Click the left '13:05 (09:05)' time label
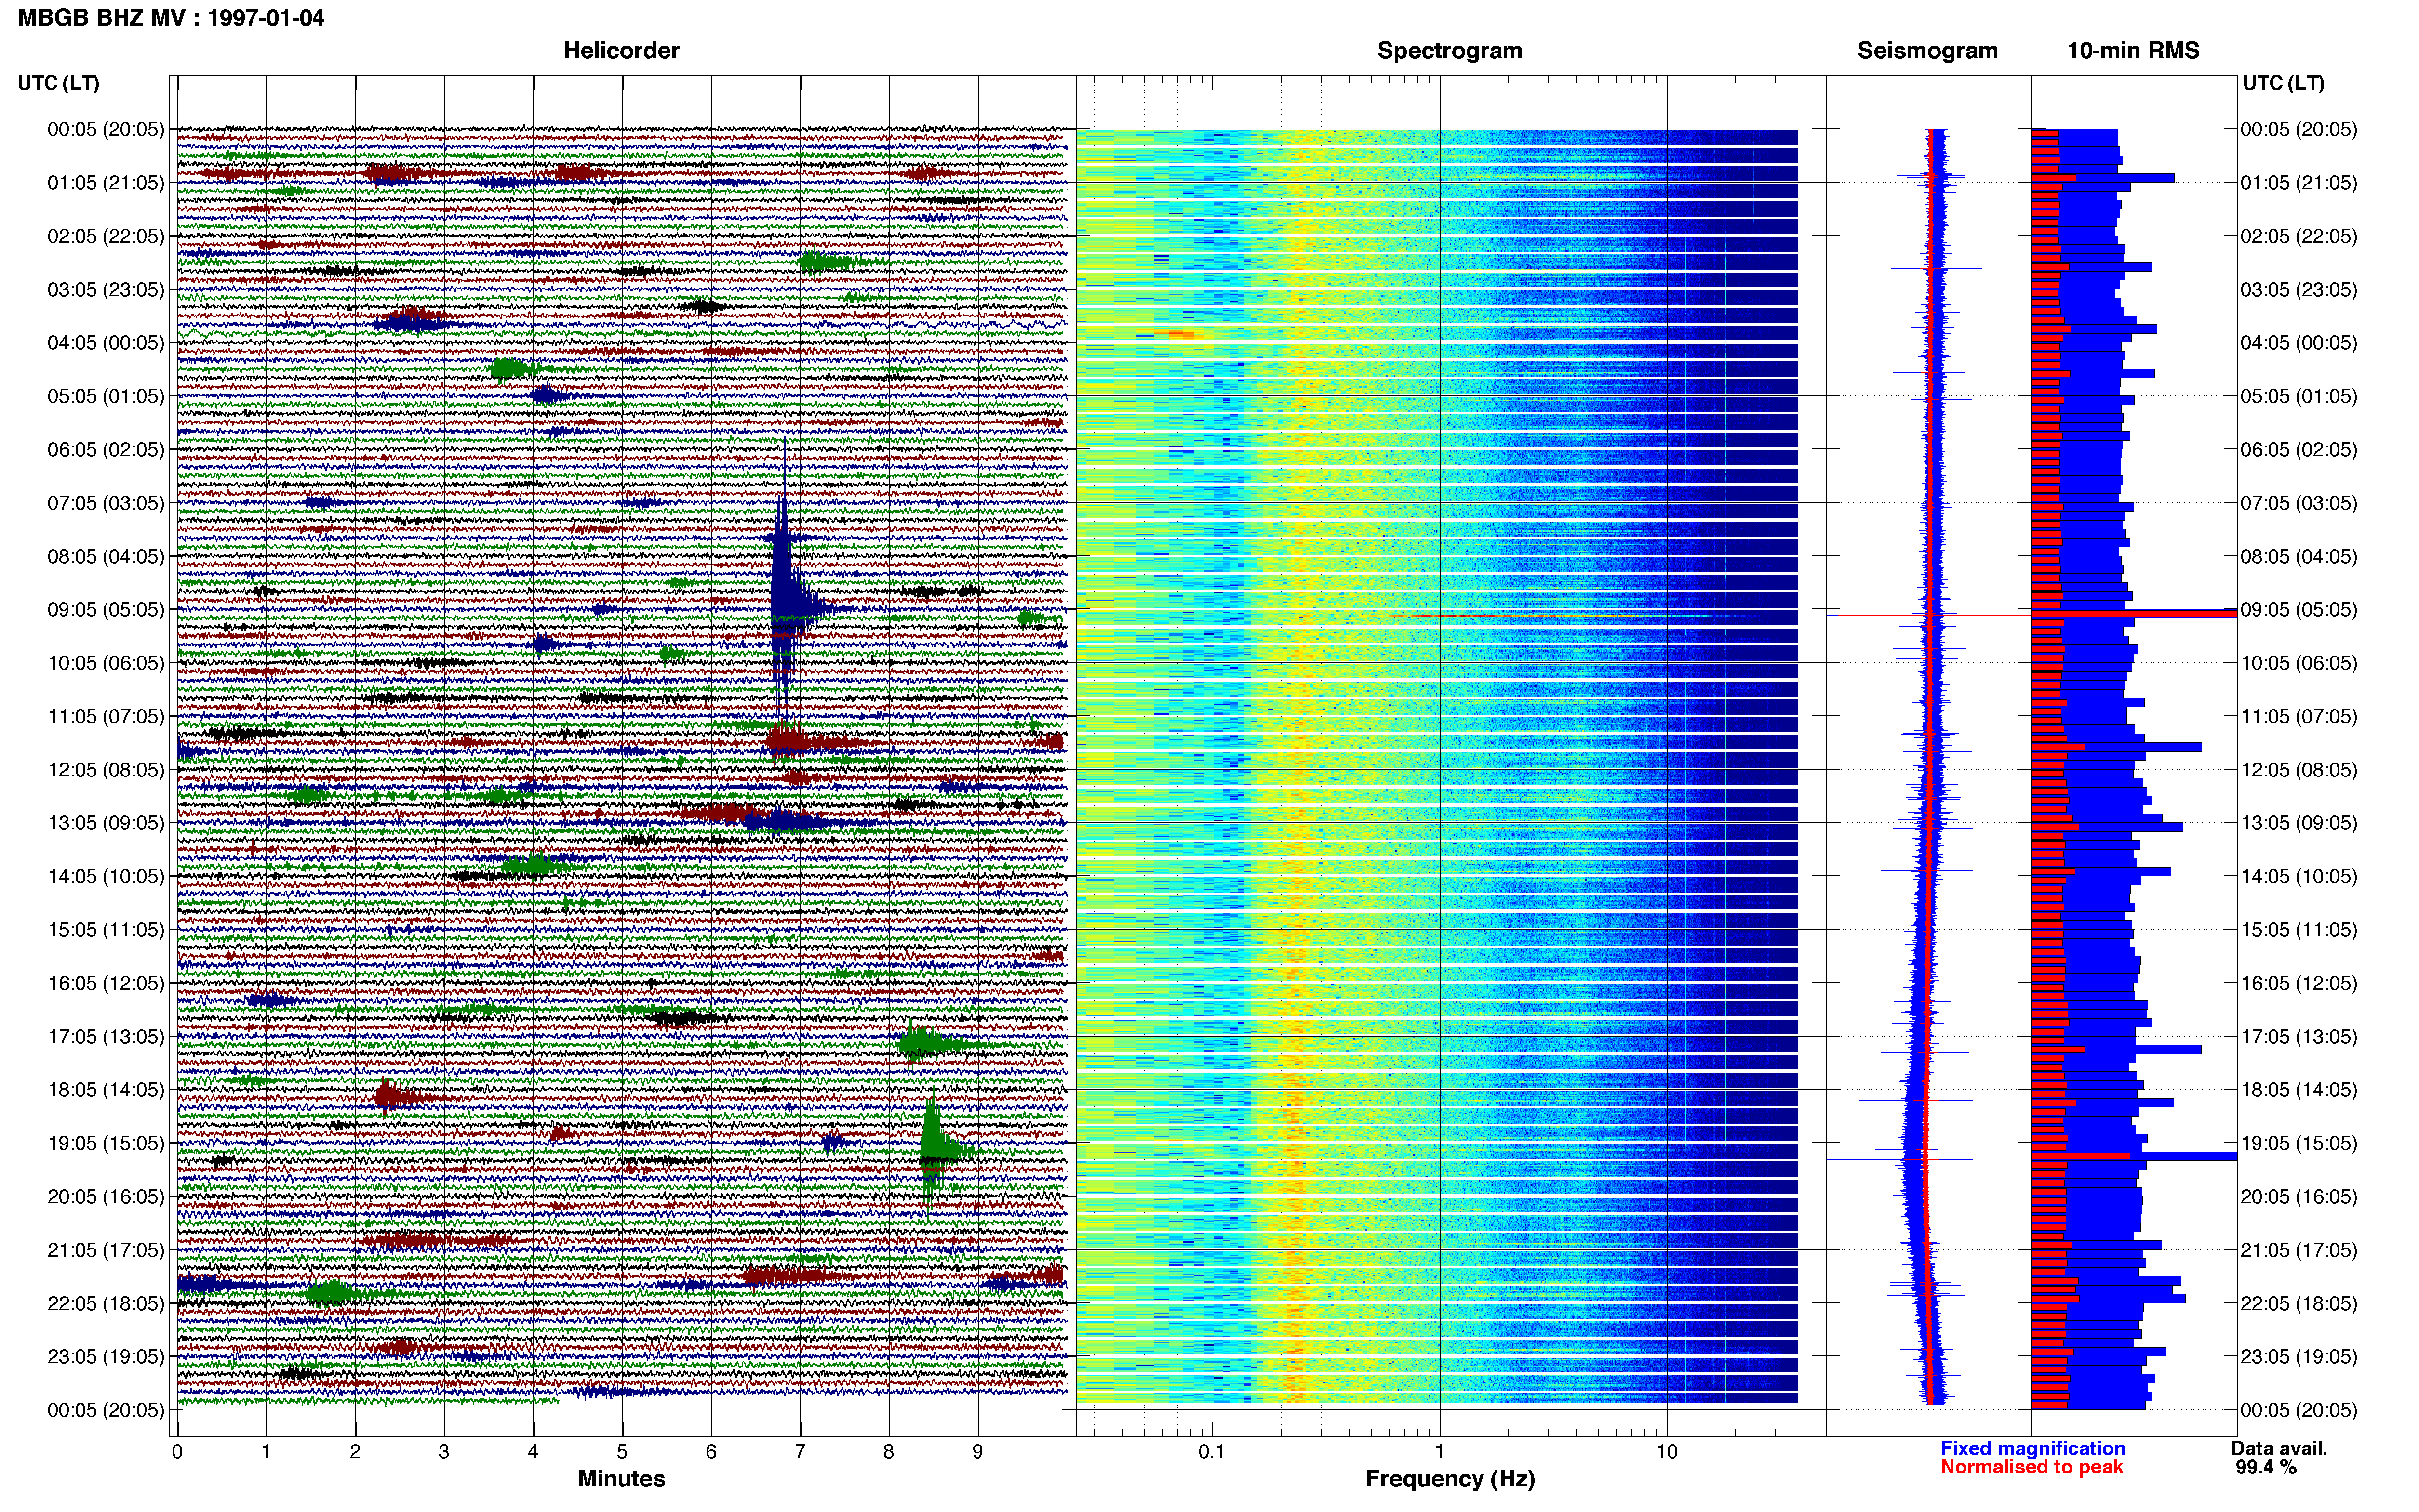2419x1512 pixels. pos(106,823)
